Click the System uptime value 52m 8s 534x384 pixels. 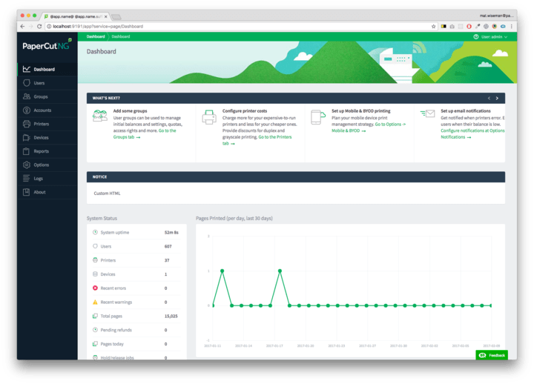[171, 232]
